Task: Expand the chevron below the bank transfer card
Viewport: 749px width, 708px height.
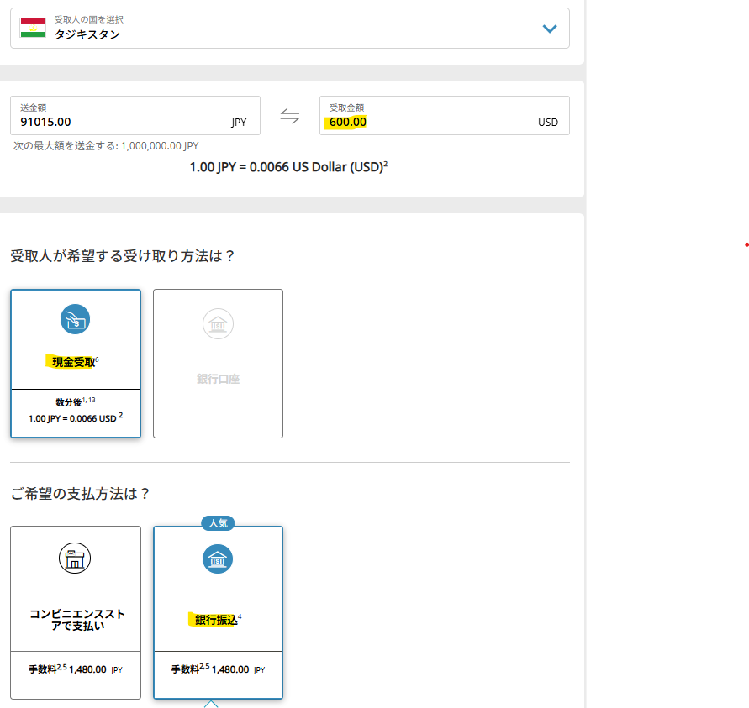Action: tap(211, 704)
